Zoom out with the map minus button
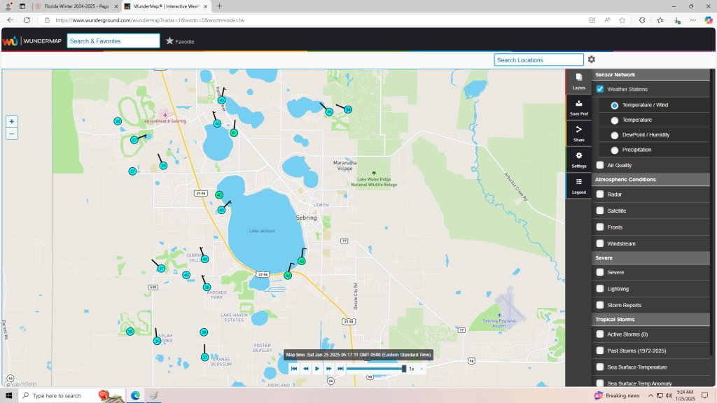The width and height of the screenshot is (717, 403). tap(12, 134)
